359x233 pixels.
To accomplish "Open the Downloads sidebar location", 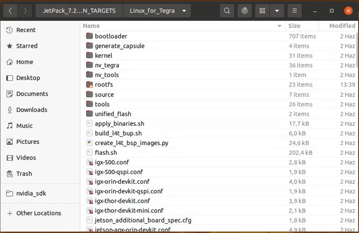I will click(x=40, y=110).
